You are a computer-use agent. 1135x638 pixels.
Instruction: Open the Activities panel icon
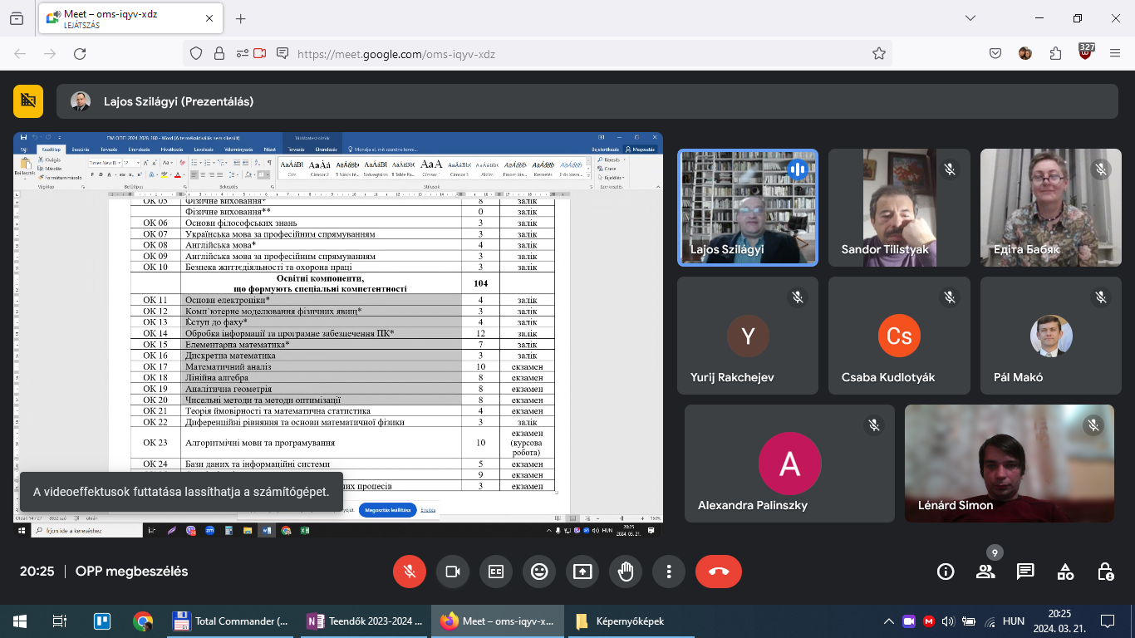point(1065,572)
